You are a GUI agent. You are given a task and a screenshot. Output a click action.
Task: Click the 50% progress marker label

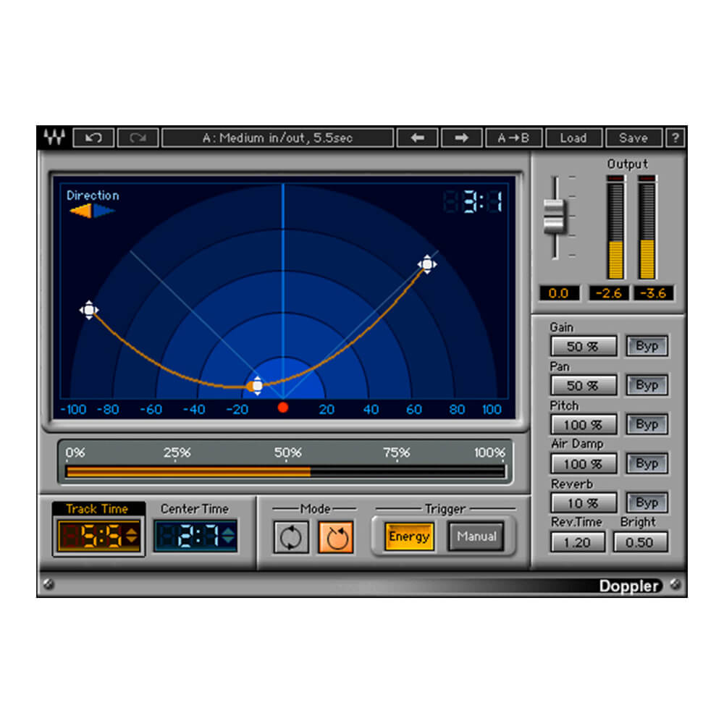click(287, 452)
